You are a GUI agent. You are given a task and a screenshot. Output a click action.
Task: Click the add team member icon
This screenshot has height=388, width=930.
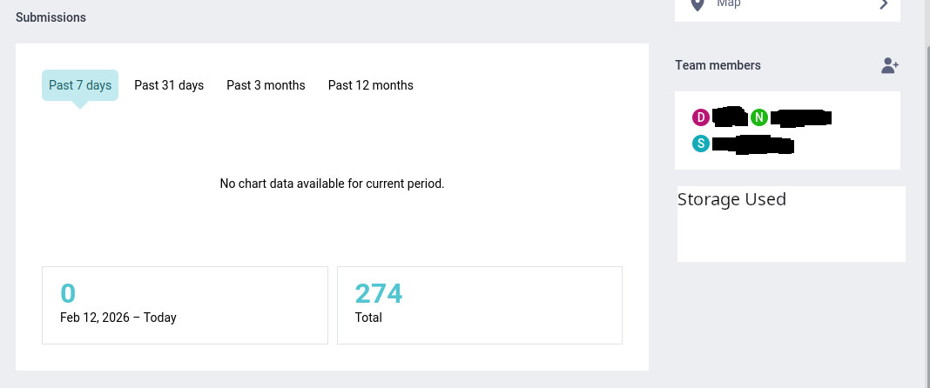pyautogui.click(x=889, y=65)
